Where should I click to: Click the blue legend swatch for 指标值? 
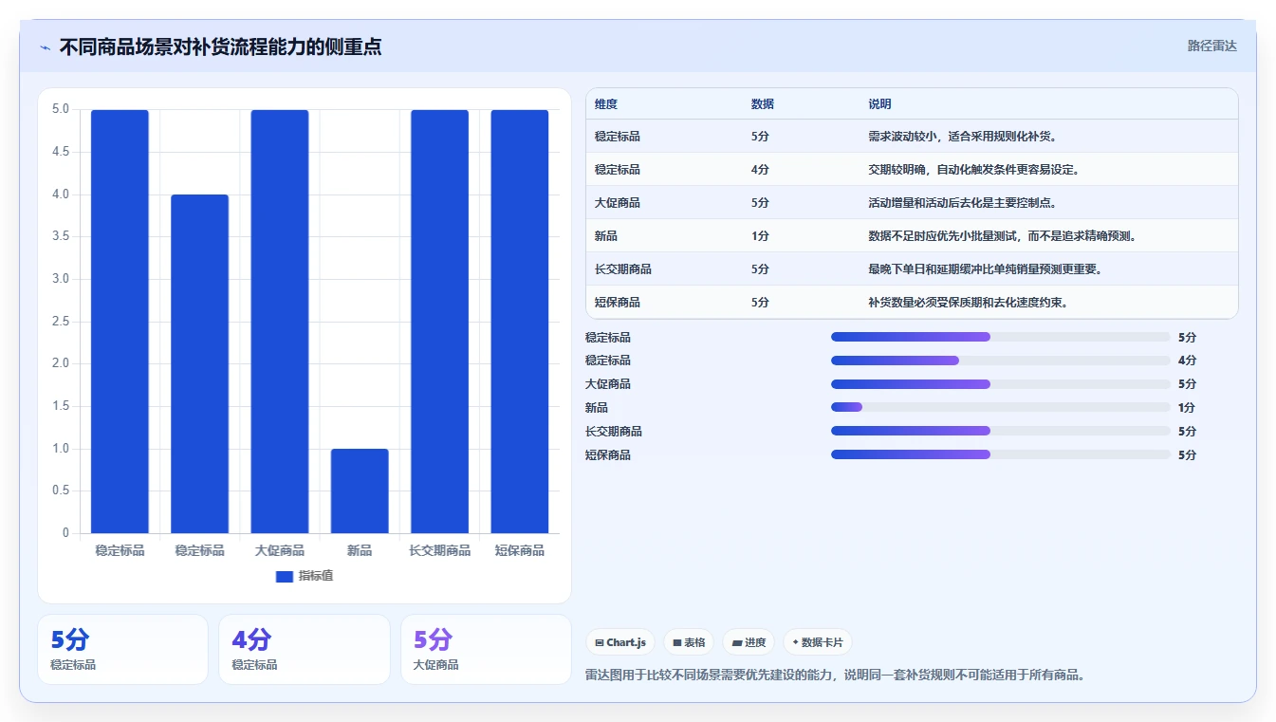tap(284, 576)
